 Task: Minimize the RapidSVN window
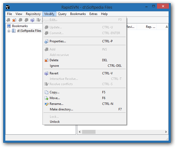pos(146,6)
